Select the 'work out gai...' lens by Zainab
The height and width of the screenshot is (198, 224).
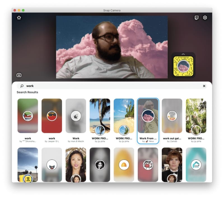tap(172, 121)
